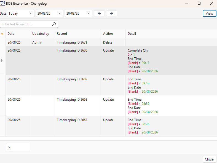Screen dimensions: 217x163
Task: Sort by the Record column header
Action: (78, 34)
